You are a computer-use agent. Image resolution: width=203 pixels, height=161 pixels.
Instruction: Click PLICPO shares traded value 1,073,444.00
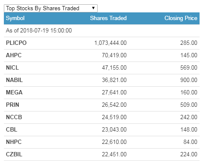(110, 43)
